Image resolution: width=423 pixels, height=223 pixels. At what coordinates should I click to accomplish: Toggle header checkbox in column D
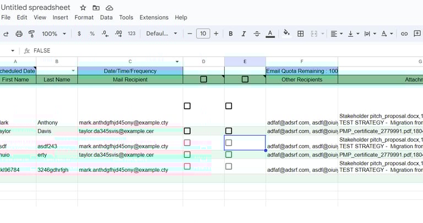(x=204, y=79)
